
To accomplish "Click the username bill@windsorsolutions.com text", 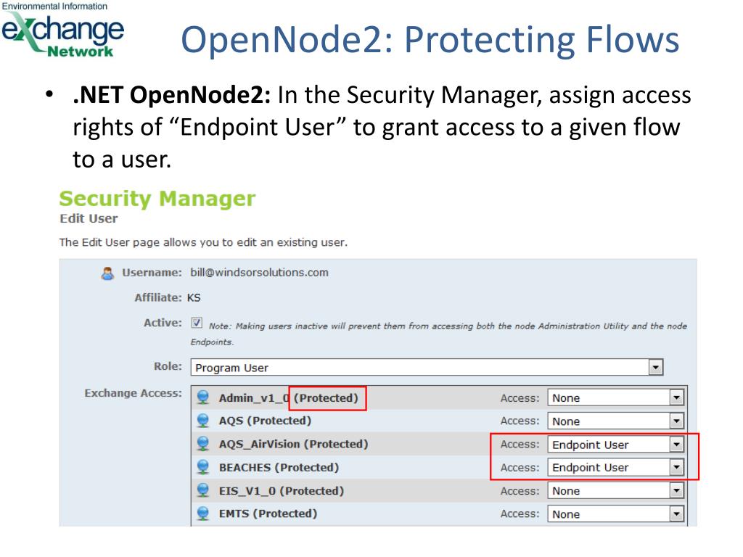I will coord(259,273).
